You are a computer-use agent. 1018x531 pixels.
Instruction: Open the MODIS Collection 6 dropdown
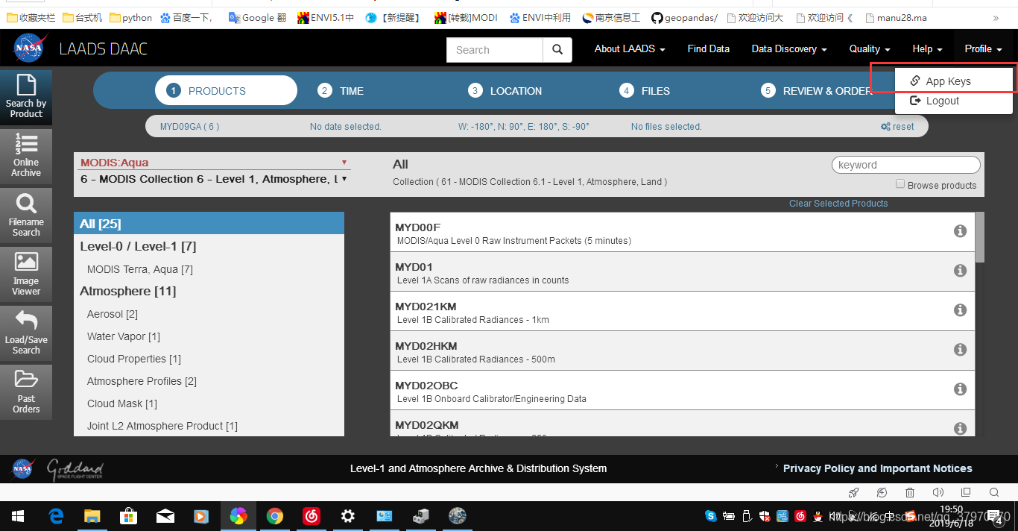pyautogui.click(x=213, y=179)
